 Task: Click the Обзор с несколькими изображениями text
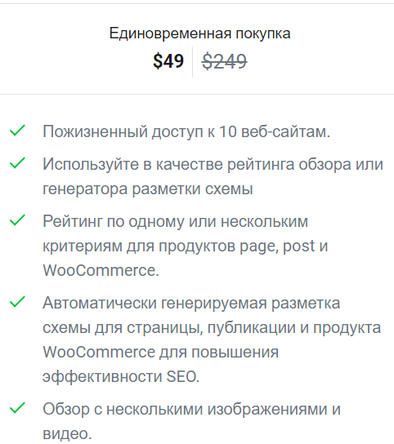click(x=191, y=409)
